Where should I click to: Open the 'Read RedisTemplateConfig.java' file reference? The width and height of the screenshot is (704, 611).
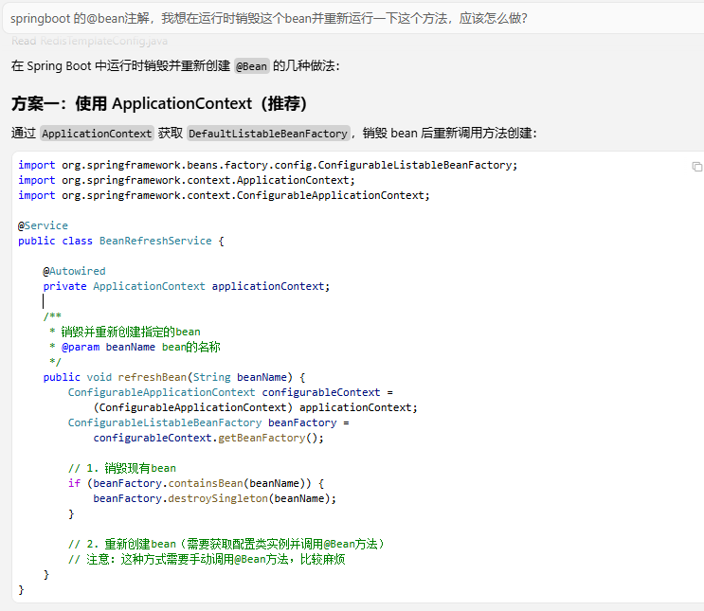89,41
